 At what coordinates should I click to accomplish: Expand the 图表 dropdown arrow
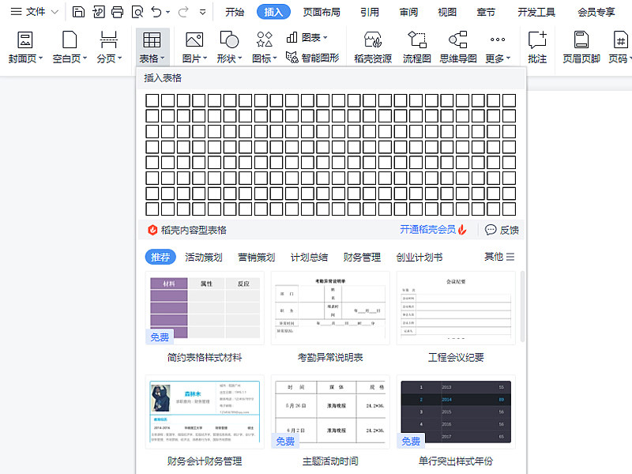(325, 37)
